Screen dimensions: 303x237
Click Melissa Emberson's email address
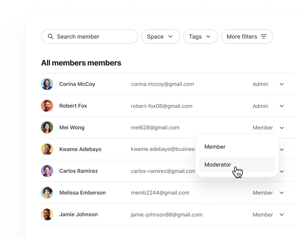[x=160, y=193]
